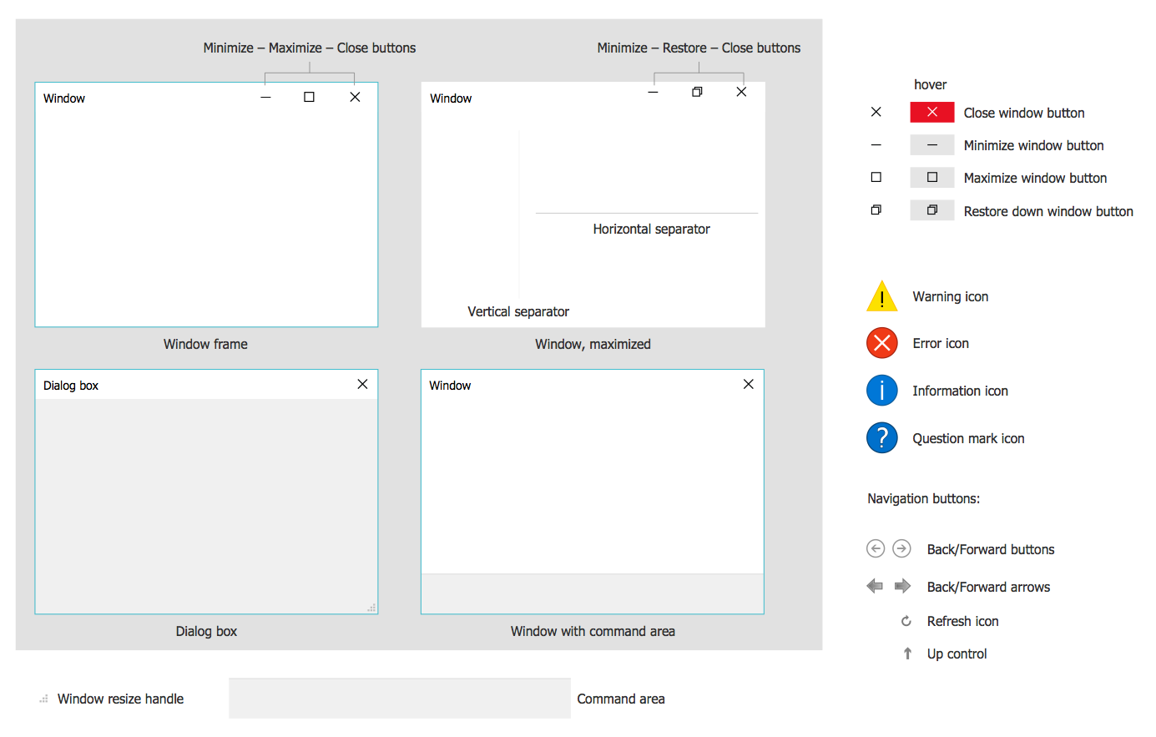Click the 'Question mark icon' label text

[x=968, y=438]
